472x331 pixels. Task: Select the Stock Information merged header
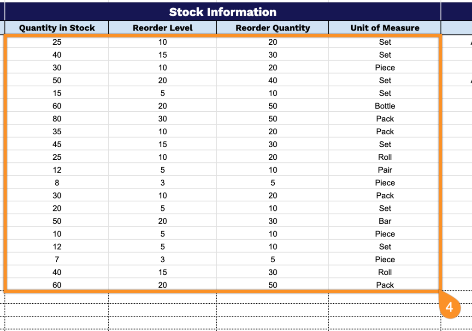pos(223,12)
